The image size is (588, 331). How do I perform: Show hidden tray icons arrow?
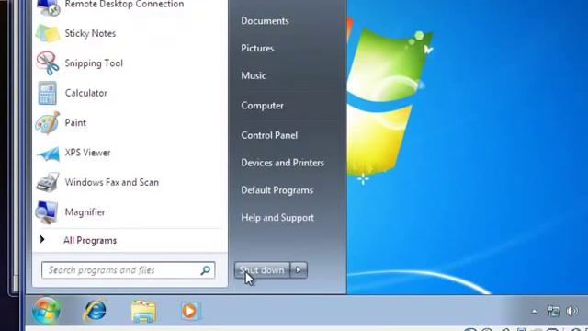tap(534, 312)
